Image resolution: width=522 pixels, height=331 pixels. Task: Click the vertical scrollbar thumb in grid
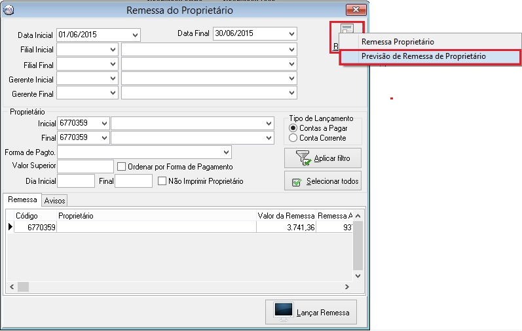click(358, 245)
